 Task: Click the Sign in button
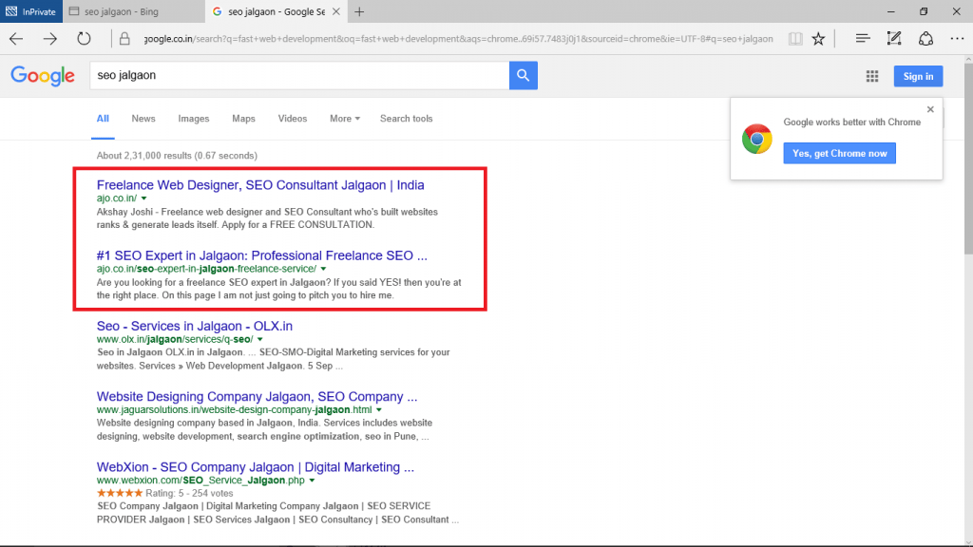[x=918, y=76]
